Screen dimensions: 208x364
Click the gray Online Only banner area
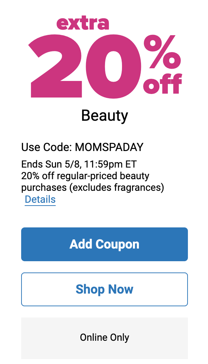[104, 338]
